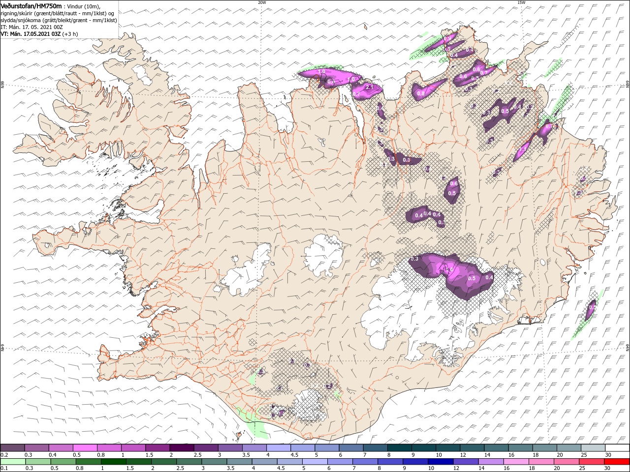Select the upper legend swatch between 12 and 14
The width and height of the screenshot is (630, 472).
point(472,448)
